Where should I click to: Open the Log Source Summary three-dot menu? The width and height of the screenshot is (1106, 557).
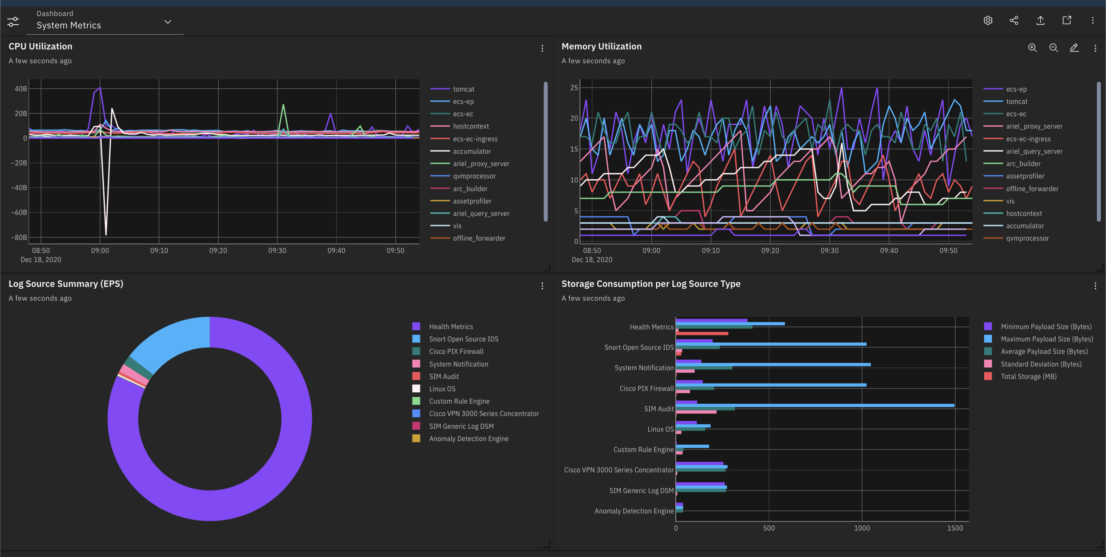point(542,285)
